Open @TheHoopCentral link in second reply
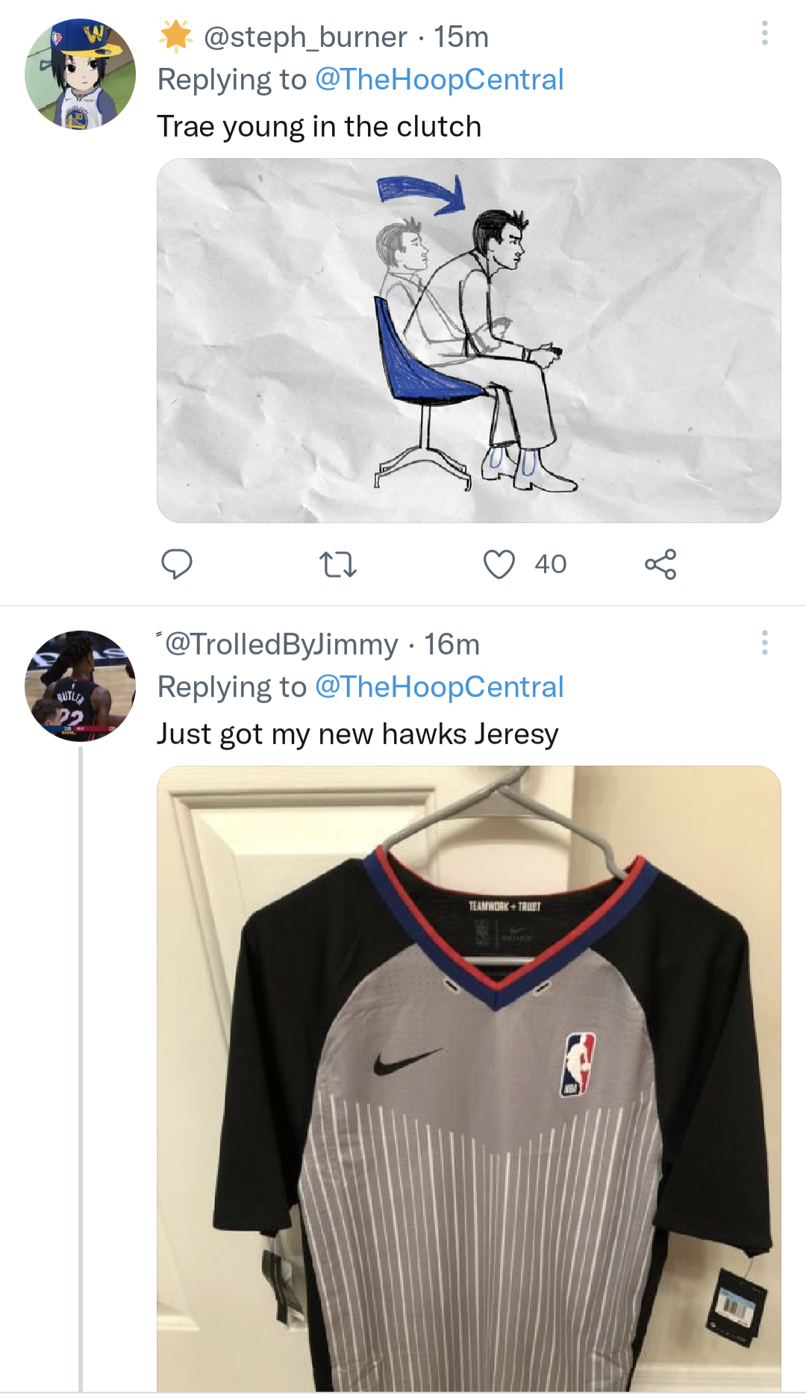This screenshot has width=806, height=1398. 439,687
